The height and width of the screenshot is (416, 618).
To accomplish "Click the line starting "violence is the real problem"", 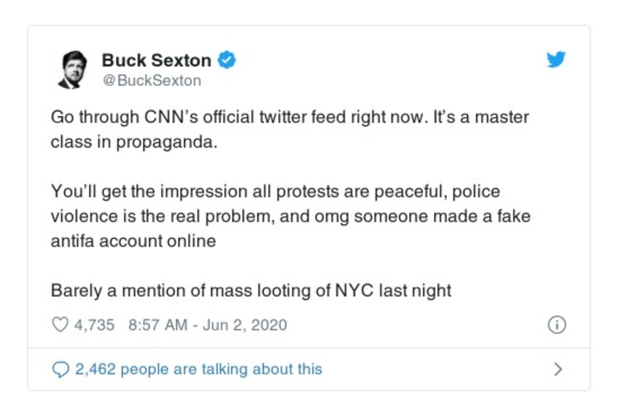I will [290, 216].
